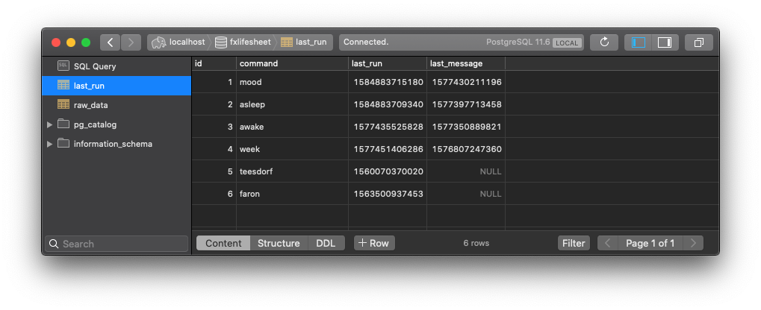761x310 pixels.
Task: Expand the pg_catalog folder
Action: (49, 124)
